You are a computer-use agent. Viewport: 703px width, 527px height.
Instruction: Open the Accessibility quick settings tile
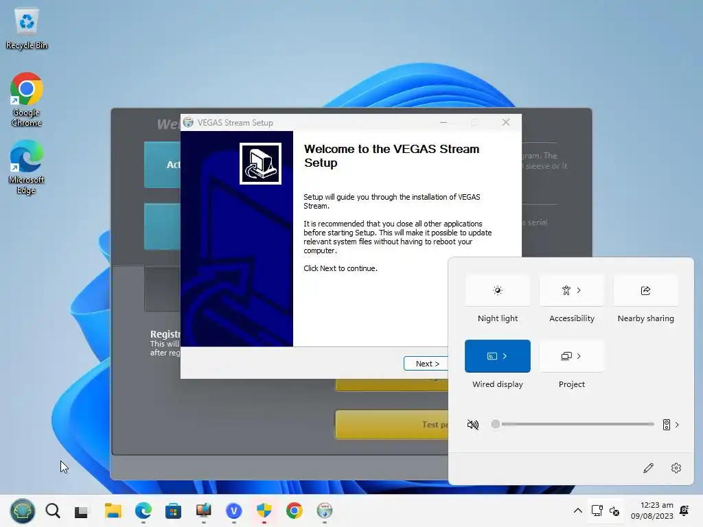click(x=572, y=290)
